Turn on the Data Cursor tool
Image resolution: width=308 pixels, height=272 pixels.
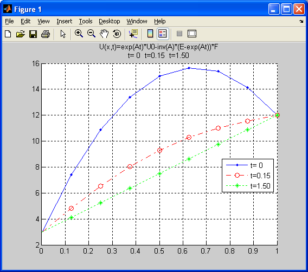(133, 34)
